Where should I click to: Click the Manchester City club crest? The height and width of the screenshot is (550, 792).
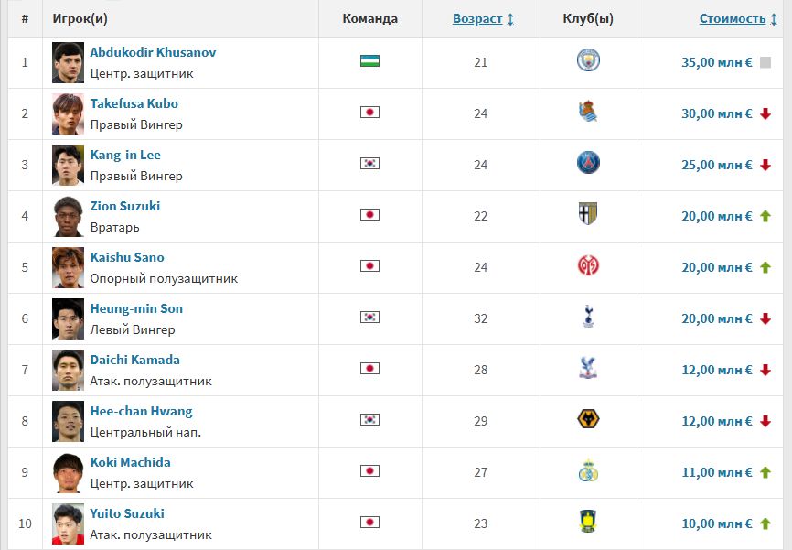pos(588,60)
